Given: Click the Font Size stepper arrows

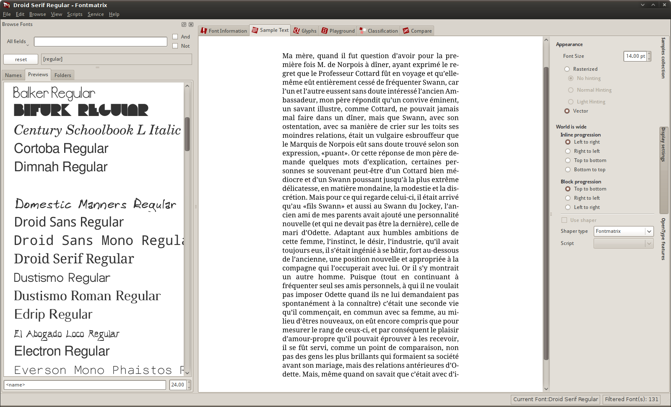Looking at the screenshot, I should [649, 56].
